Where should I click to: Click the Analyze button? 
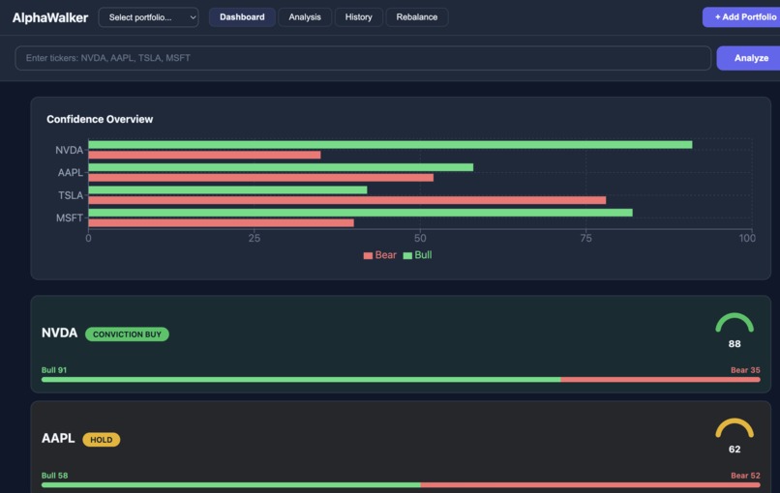[748, 58]
